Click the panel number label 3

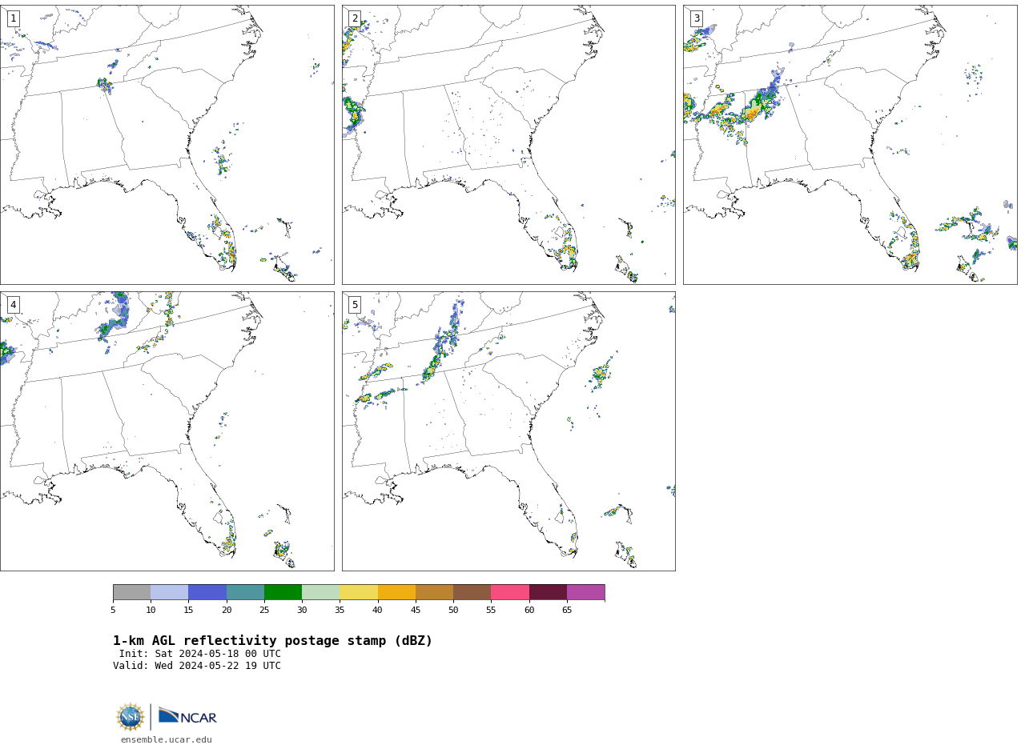point(696,18)
